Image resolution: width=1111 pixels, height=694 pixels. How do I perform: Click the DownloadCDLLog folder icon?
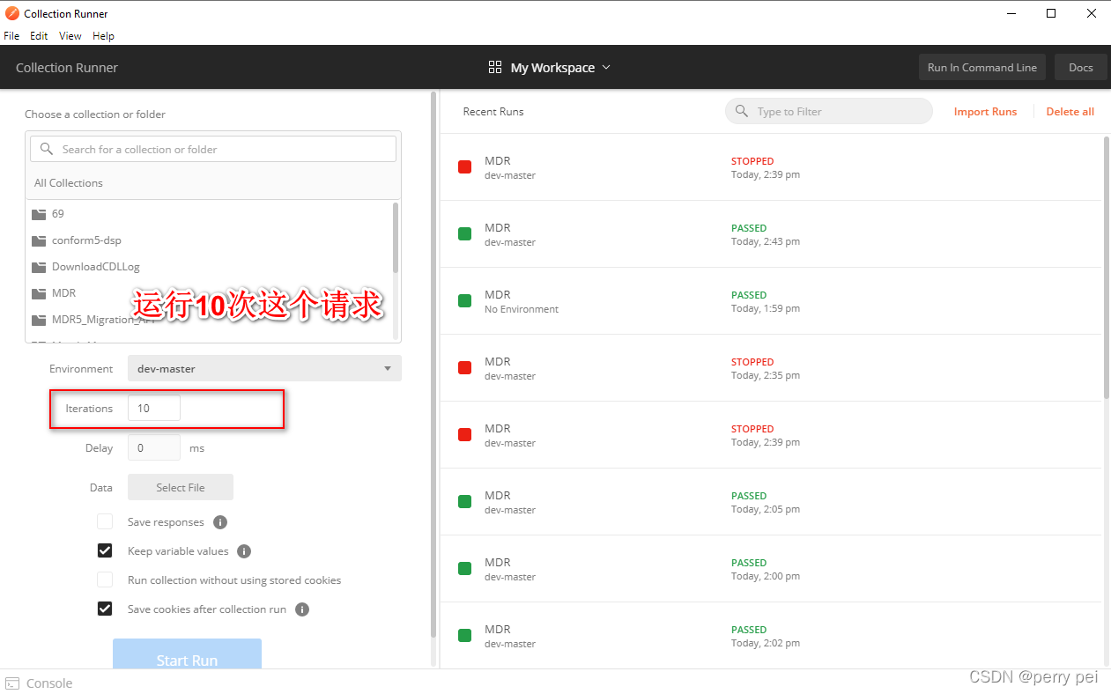pyautogui.click(x=38, y=267)
